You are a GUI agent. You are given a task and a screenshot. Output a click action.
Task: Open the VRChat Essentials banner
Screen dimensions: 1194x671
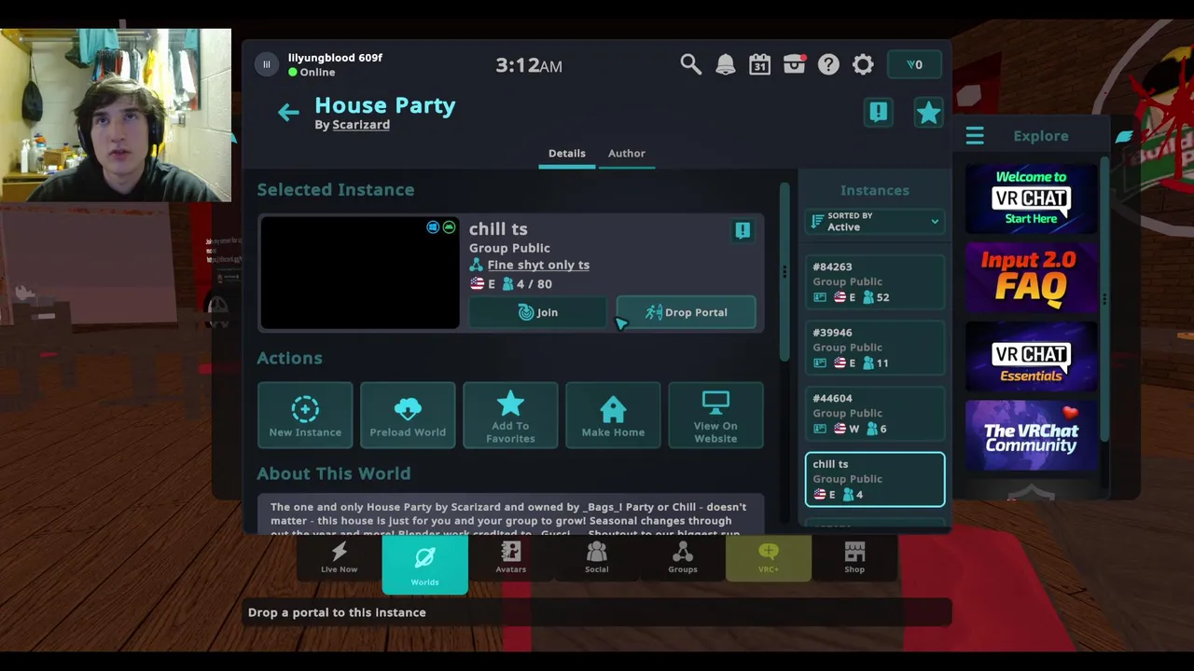tap(1031, 356)
